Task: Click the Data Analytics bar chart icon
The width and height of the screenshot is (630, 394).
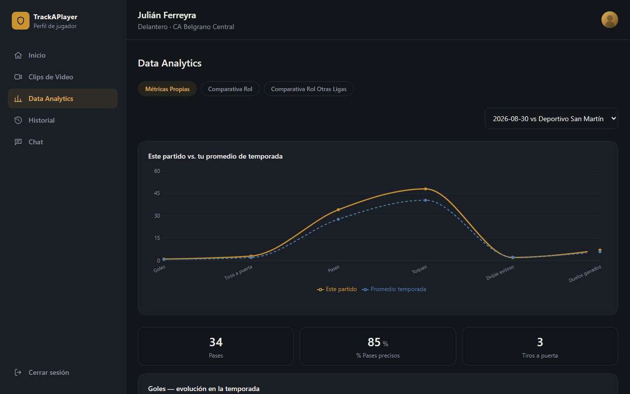Action: pyautogui.click(x=18, y=98)
